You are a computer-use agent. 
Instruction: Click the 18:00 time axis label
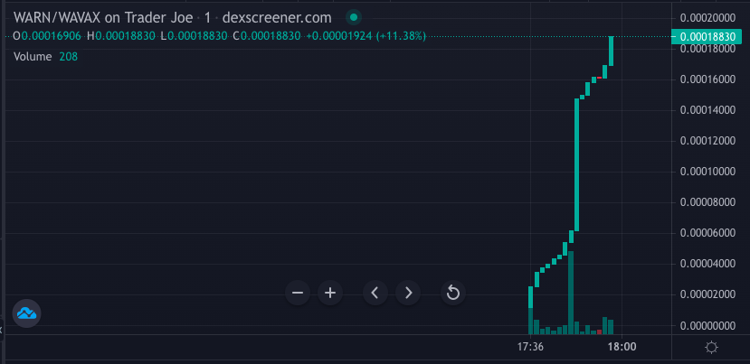tap(622, 347)
